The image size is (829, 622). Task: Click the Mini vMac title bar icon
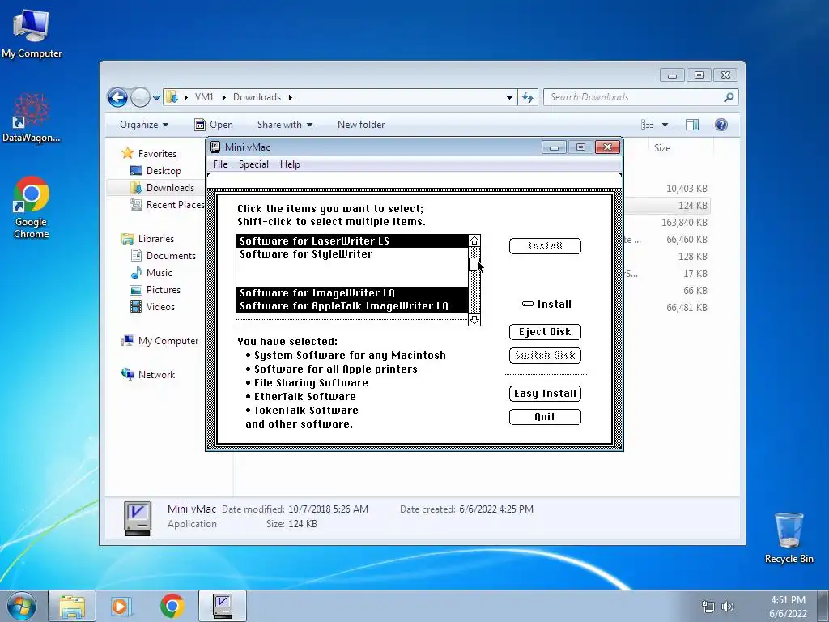pos(215,147)
